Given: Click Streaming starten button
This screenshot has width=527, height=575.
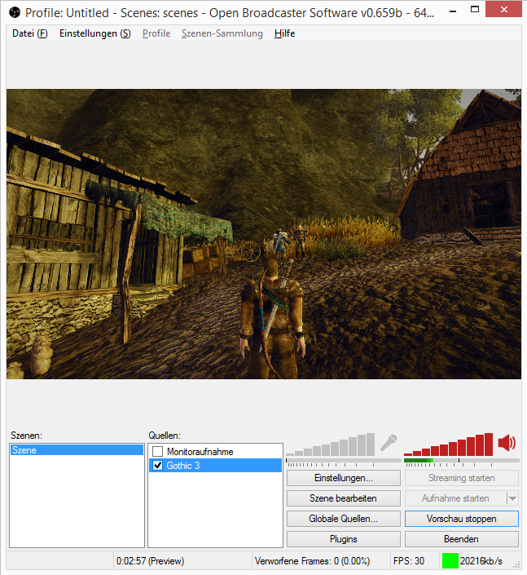Looking at the screenshot, I should coord(462,478).
